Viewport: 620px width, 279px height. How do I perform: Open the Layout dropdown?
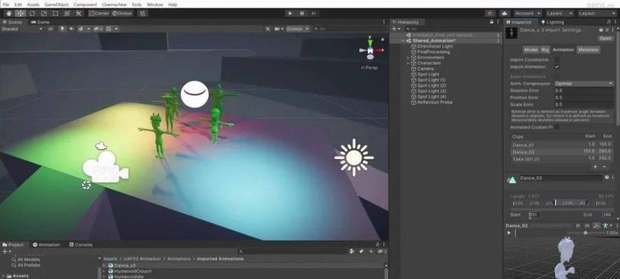pyautogui.click(x=597, y=13)
